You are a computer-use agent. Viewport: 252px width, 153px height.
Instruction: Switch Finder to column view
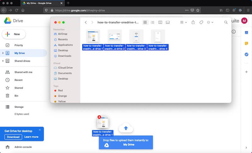click(160, 22)
